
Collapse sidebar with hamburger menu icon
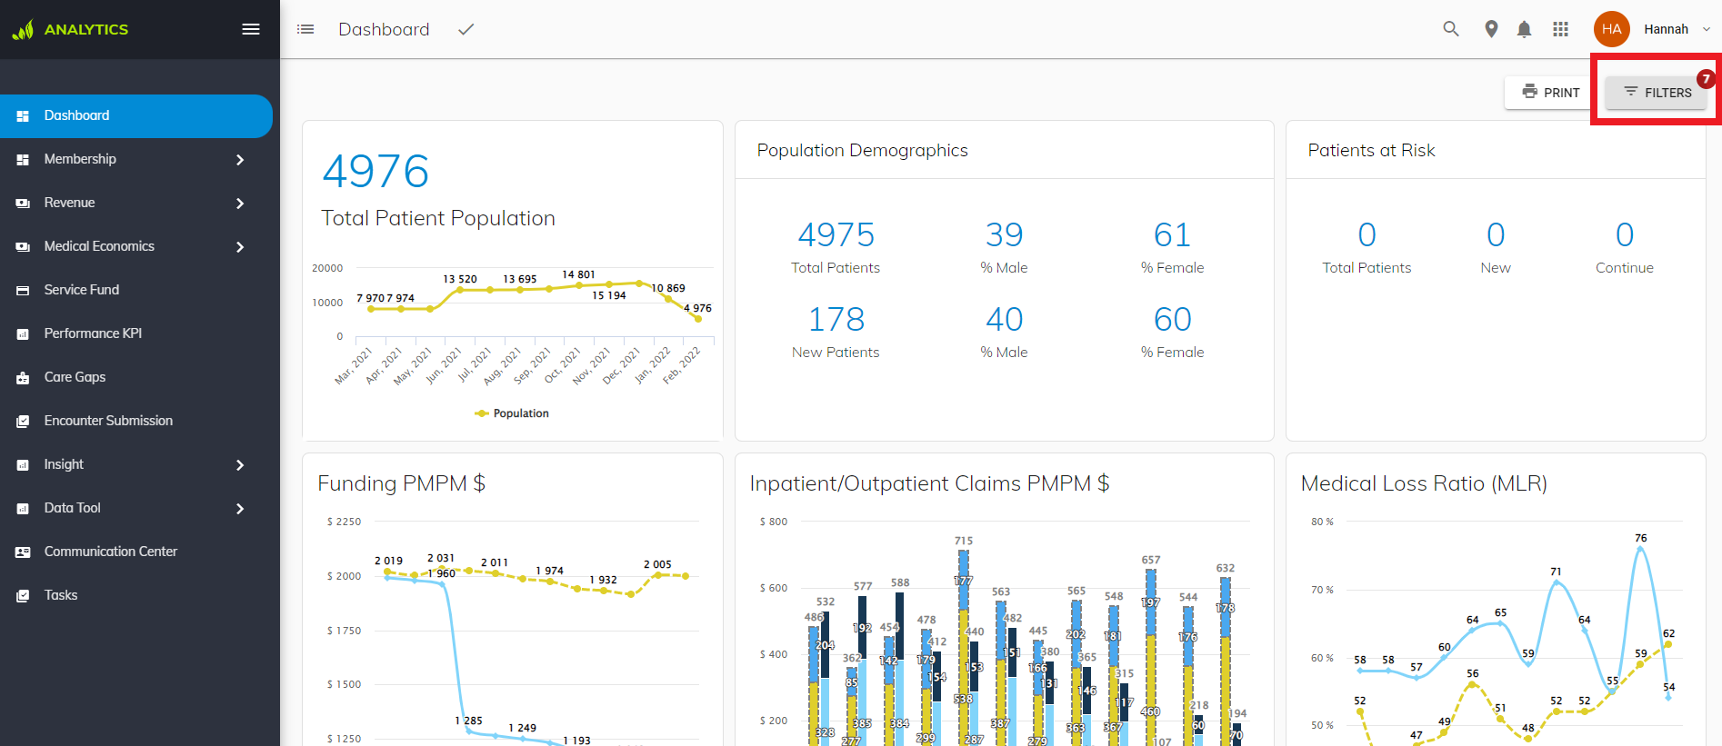point(251,29)
